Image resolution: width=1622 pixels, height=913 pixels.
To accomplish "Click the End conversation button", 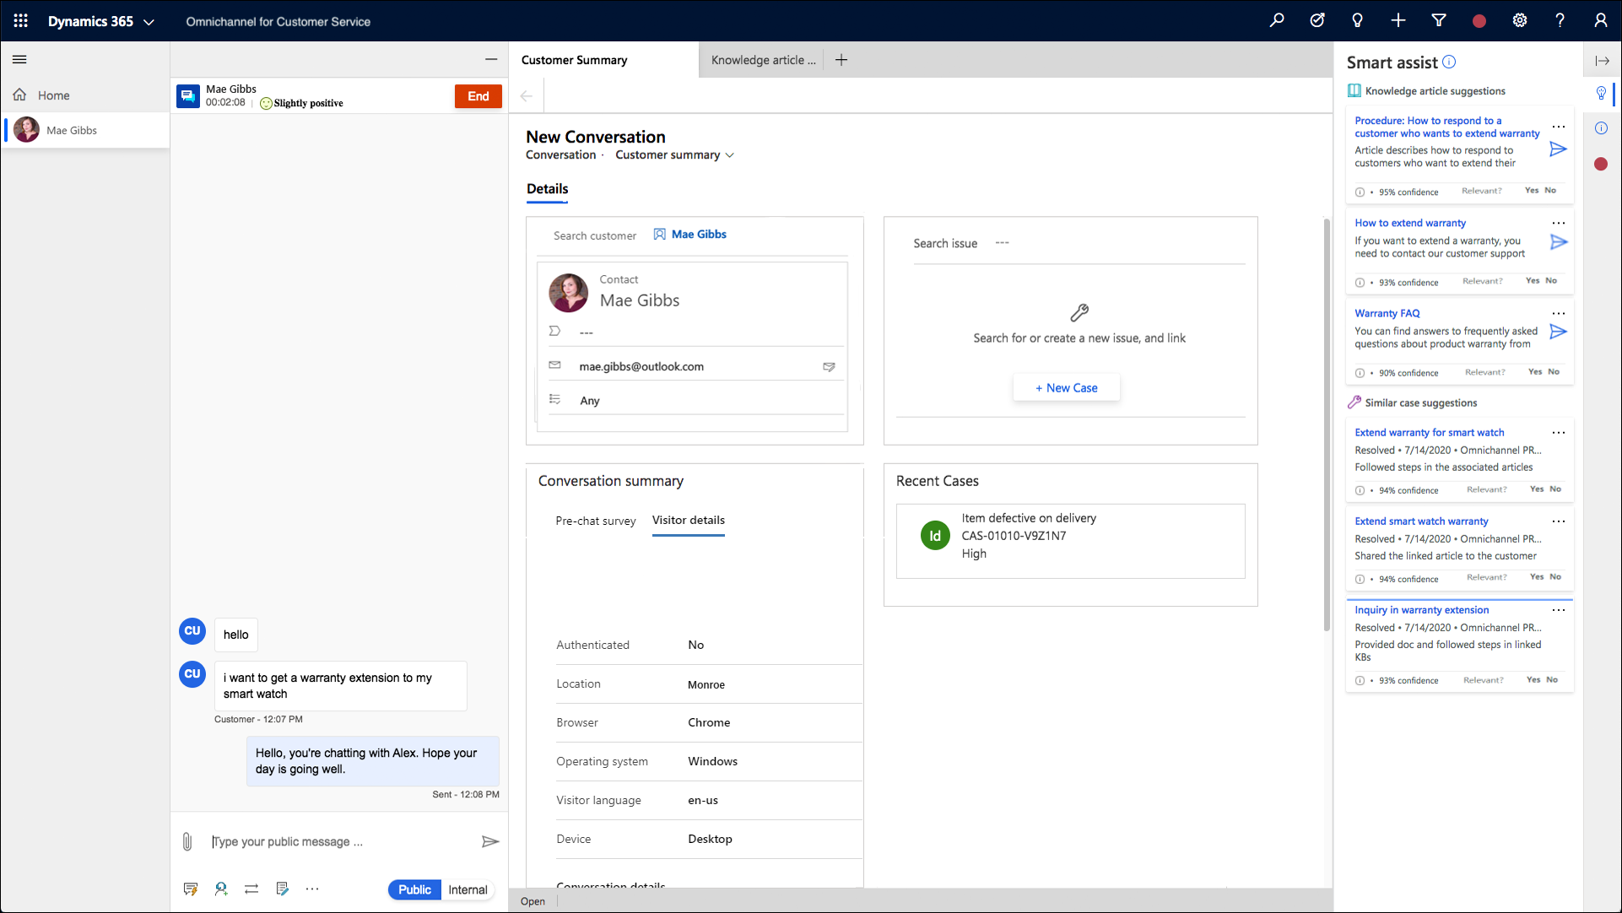I will point(478,95).
